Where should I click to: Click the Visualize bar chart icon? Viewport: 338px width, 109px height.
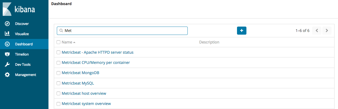pyautogui.click(x=8, y=34)
